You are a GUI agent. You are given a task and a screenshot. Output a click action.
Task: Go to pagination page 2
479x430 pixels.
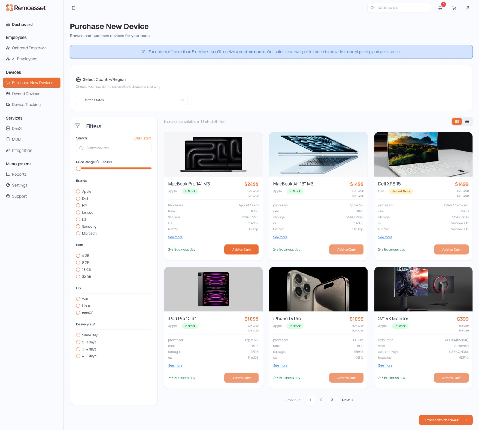point(321,400)
